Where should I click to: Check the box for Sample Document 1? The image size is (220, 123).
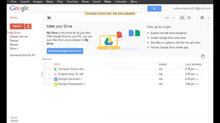(x=45, y=79)
